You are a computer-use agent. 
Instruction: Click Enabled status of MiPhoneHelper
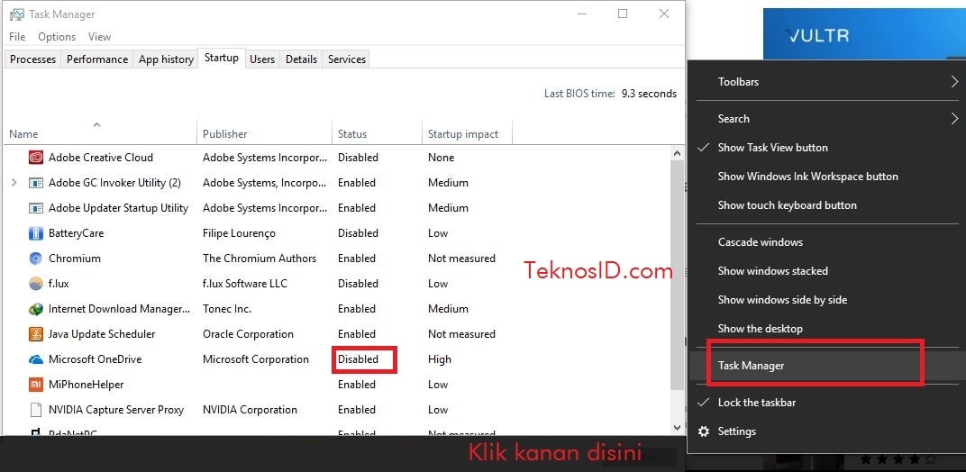click(357, 385)
